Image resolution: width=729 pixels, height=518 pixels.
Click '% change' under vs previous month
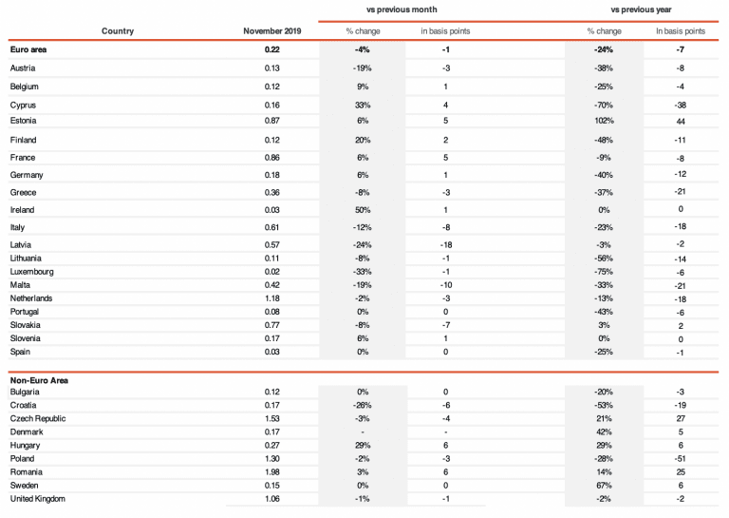pos(363,31)
